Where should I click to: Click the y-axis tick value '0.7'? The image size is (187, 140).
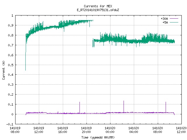pyautogui.click(x=11, y=45)
